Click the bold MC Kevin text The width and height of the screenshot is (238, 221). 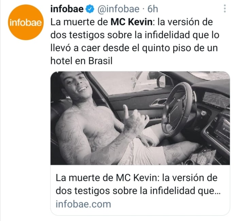pos(132,22)
